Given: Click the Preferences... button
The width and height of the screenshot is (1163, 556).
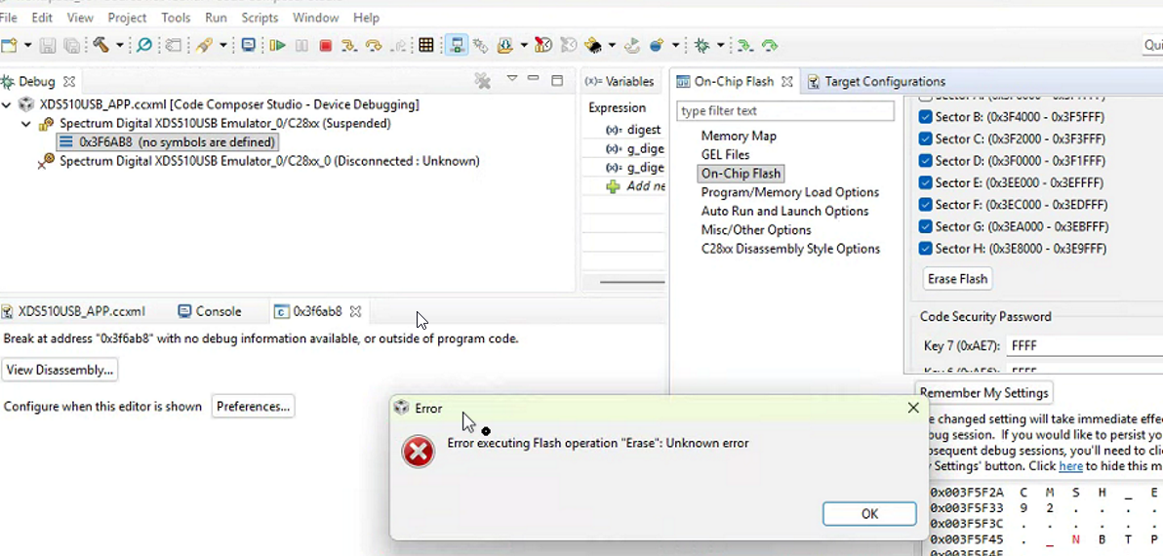Looking at the screenshot, I should tap(253, 406).
